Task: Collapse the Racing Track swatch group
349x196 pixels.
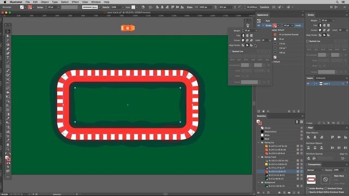Action: tap(258, 157)
